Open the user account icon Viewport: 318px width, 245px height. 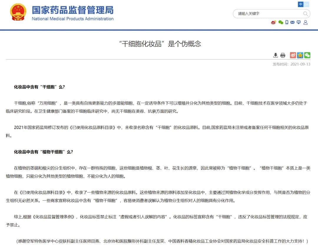pyautogui.click(x=305, y=22)
